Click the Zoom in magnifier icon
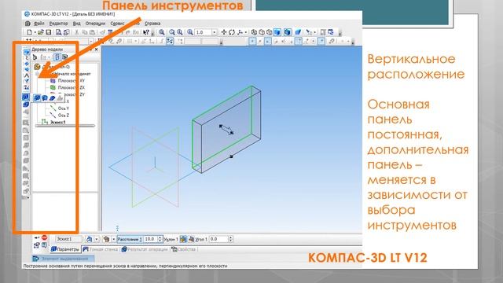 [x=172, y=32]
